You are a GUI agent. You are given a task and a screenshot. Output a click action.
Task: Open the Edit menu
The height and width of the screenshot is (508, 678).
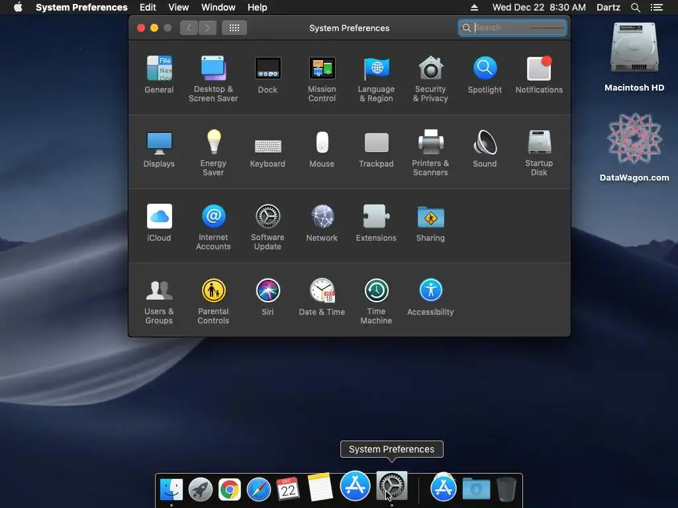click(148, 7)
